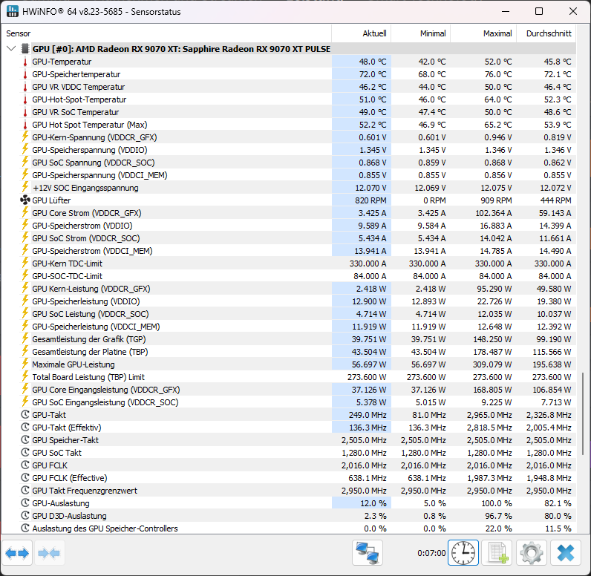Click lightning icon beside GPU Core Strom

click(x=25, y=212)
